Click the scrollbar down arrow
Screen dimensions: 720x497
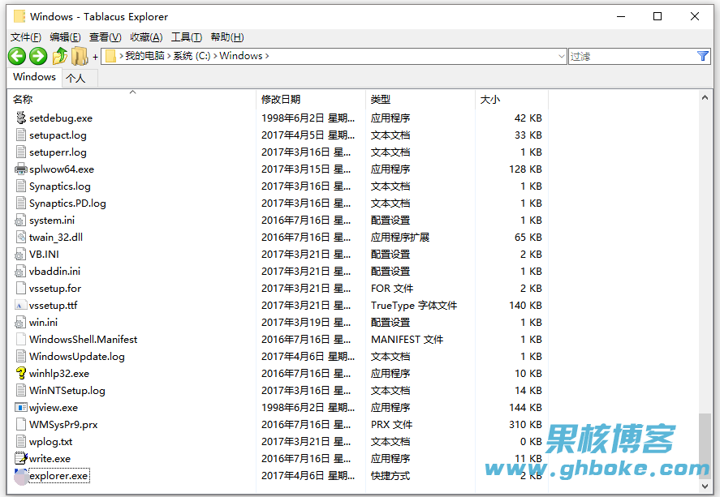[705, 486]
